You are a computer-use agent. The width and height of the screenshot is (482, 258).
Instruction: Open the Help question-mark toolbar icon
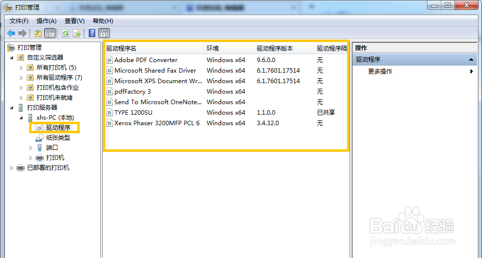92,33
